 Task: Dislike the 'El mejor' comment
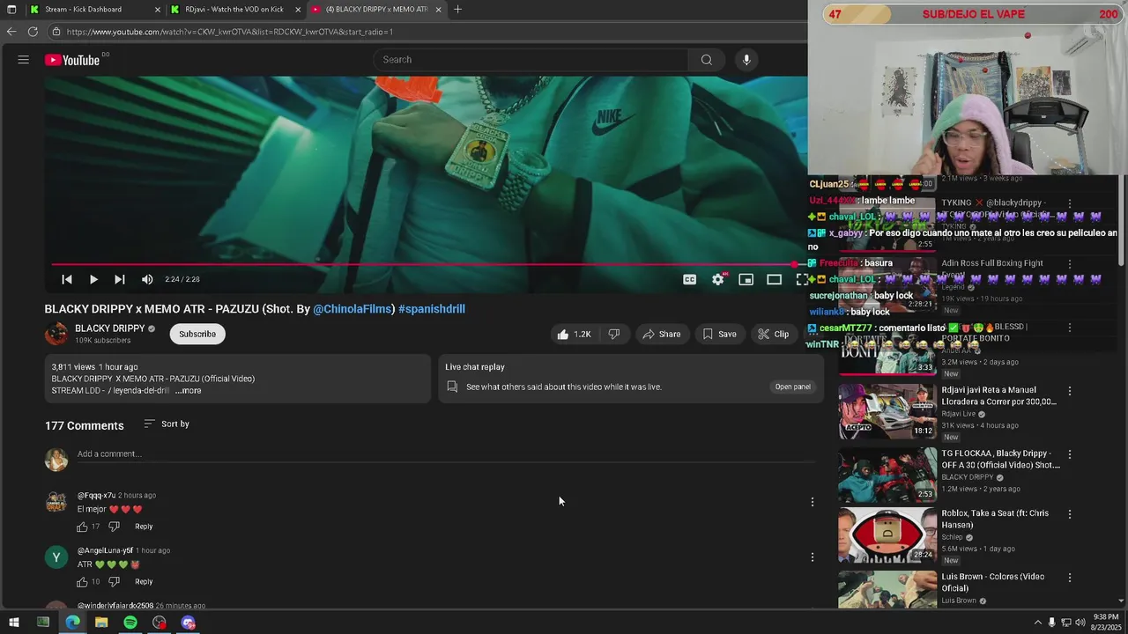[x=114, y=527]
